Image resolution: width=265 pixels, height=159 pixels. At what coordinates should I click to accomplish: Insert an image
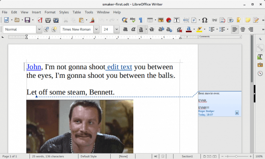161,20
